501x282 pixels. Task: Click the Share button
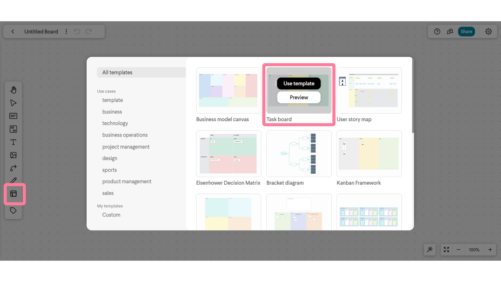click(x=466, y=32)
